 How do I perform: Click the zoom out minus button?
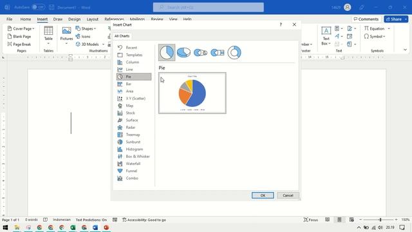click(x=360, y=220)
